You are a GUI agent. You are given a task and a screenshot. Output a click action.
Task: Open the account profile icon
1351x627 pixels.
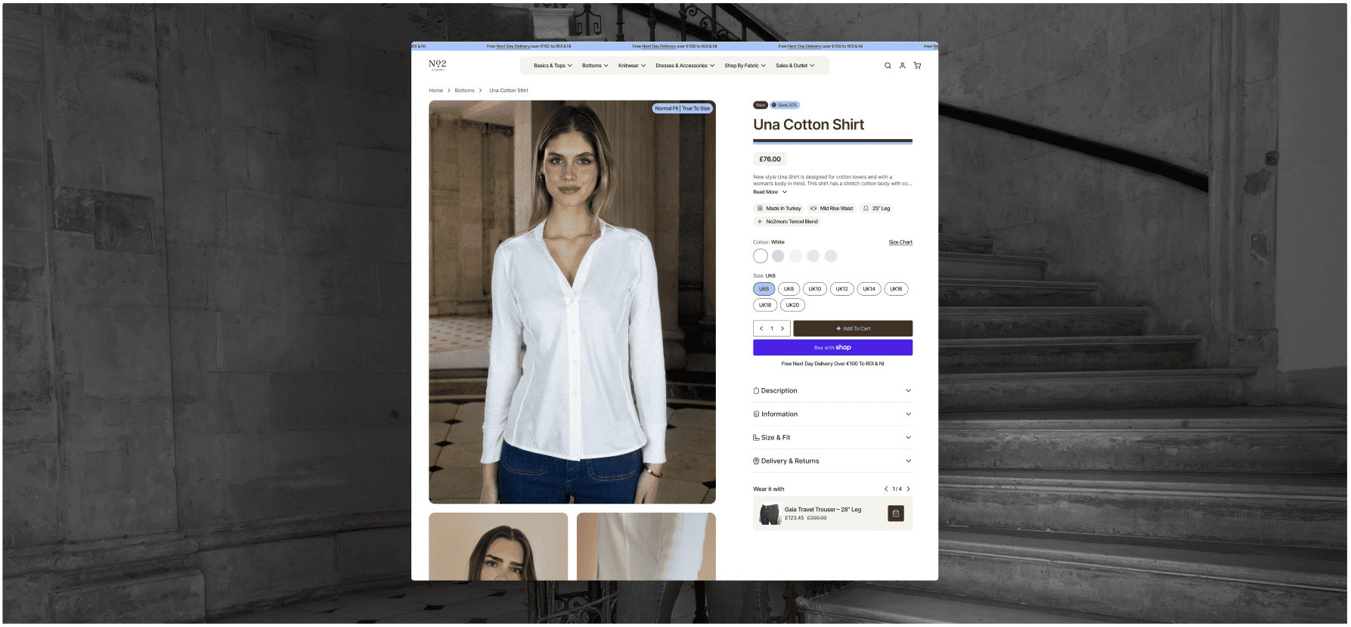902,66
